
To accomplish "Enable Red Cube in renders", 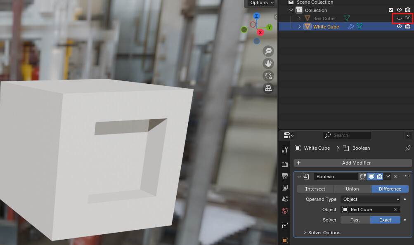I will point(408,18).
